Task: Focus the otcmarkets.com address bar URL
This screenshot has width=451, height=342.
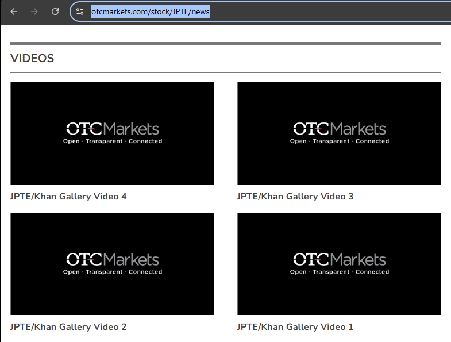Action: (150, 11)
